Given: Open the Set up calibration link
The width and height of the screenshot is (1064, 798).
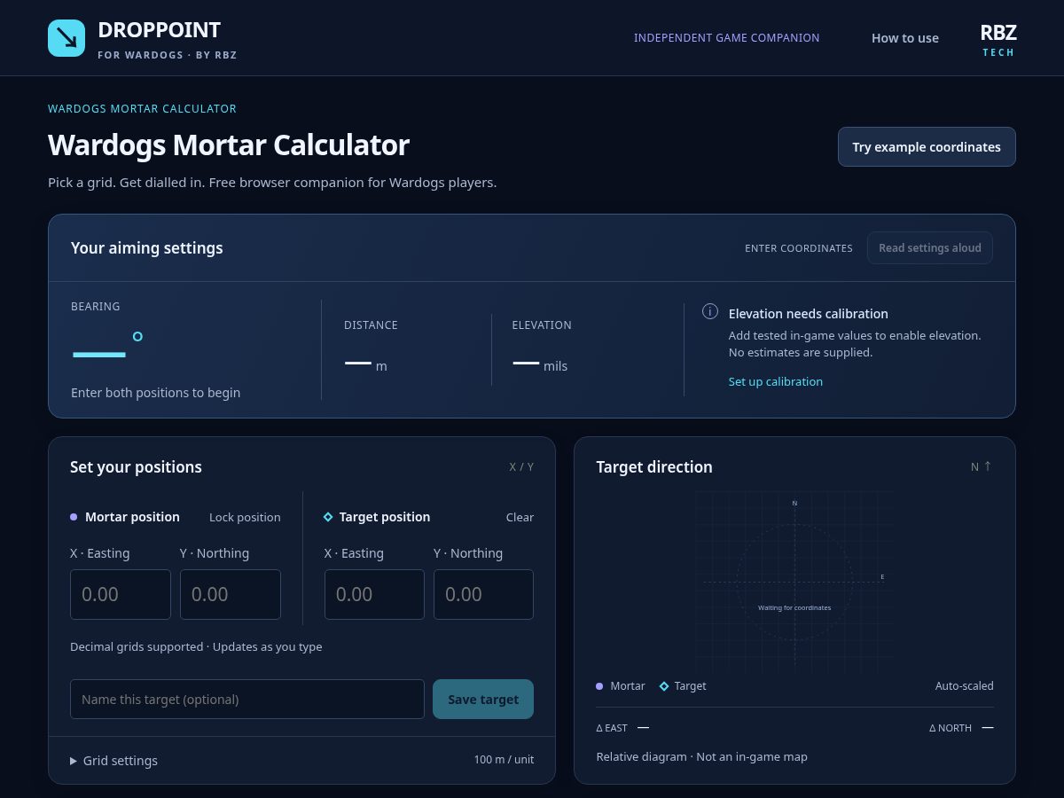Looking at the screenshot, I should pyautogui.click(x=776, y=381).
